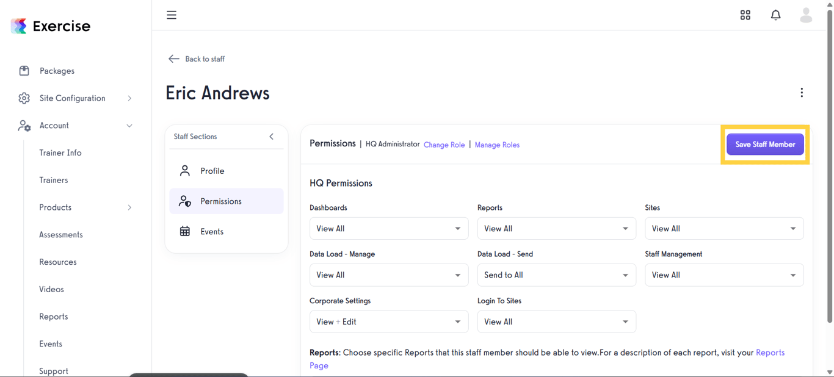
Task: Click the Eric Andrews heading
Action: pyautogui.click(x=217, y=93)
